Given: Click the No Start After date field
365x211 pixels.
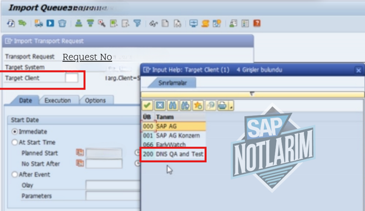Looking at the screenshot, I should (104, 164).
